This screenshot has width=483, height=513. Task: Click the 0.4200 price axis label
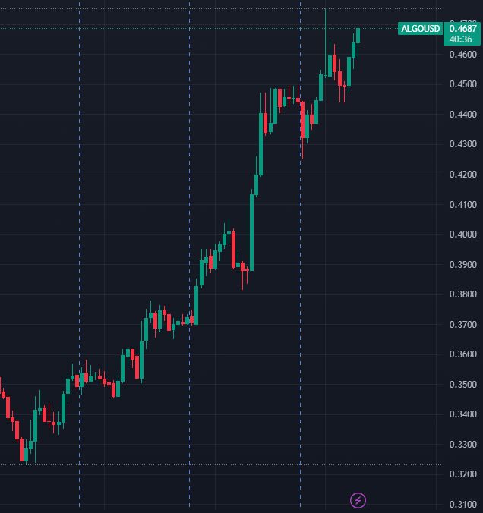pyautogui.click(x=462, y=175)
